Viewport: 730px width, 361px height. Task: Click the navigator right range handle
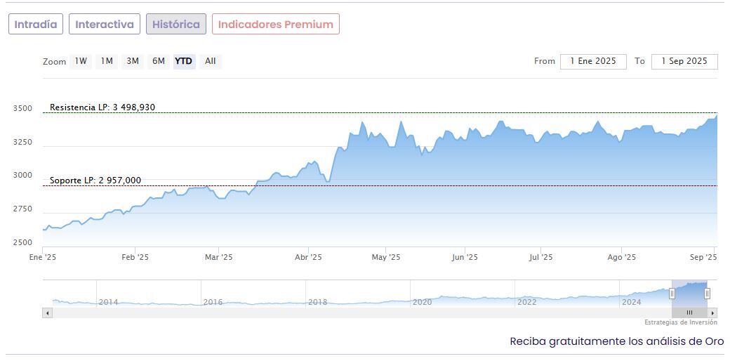pos(707,294)
